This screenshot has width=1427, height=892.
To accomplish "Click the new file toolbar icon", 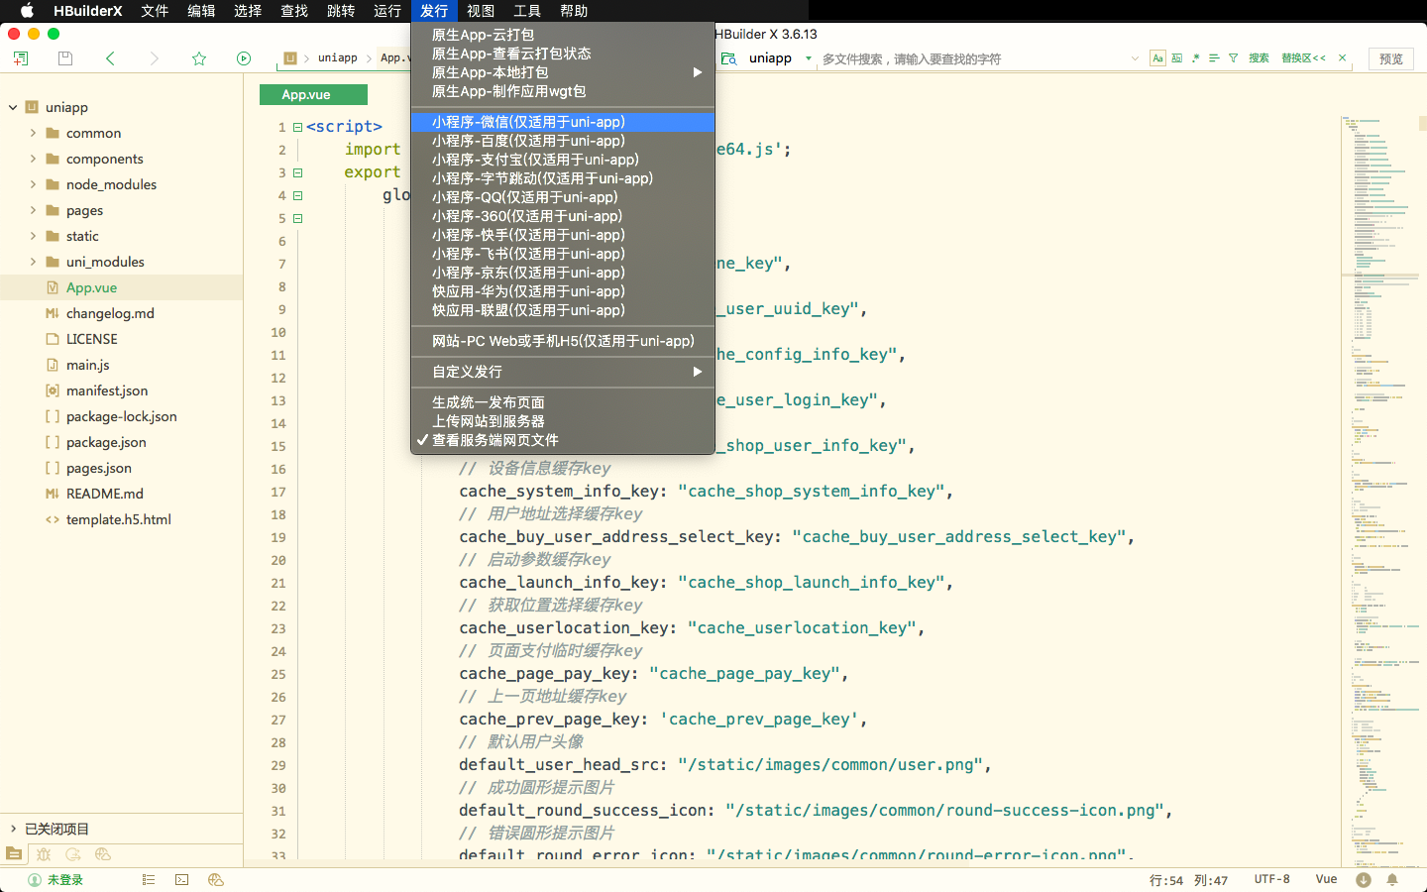I will pyautogui.click(x=20, y=58).
